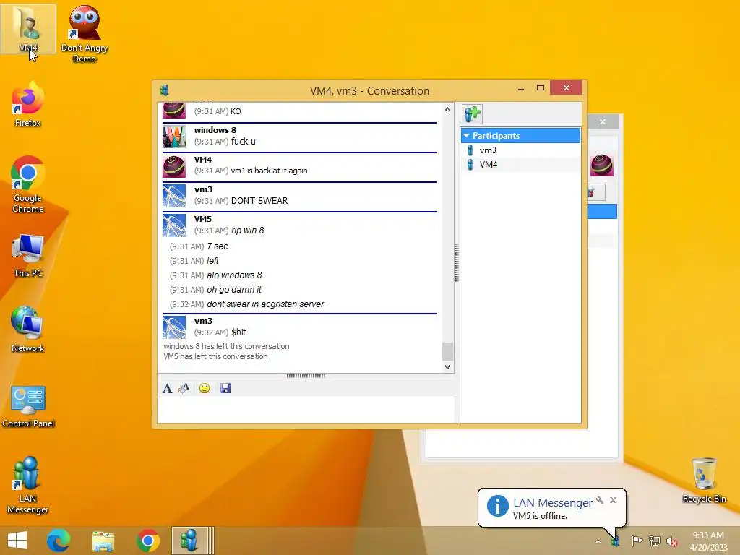Image resolution: width=740 pixels, height=555 pixels.
Task: Click VM5 avatar beside rip win 8
Action: click(174, 225)
